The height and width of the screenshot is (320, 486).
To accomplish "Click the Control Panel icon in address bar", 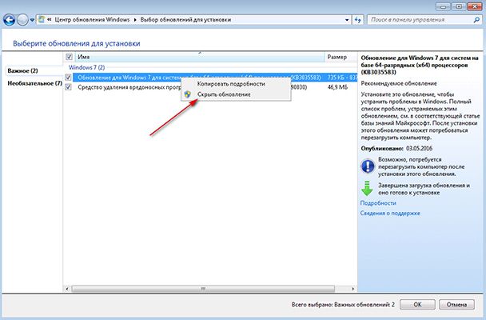I will pyautogui.click(x=42, y=19).
